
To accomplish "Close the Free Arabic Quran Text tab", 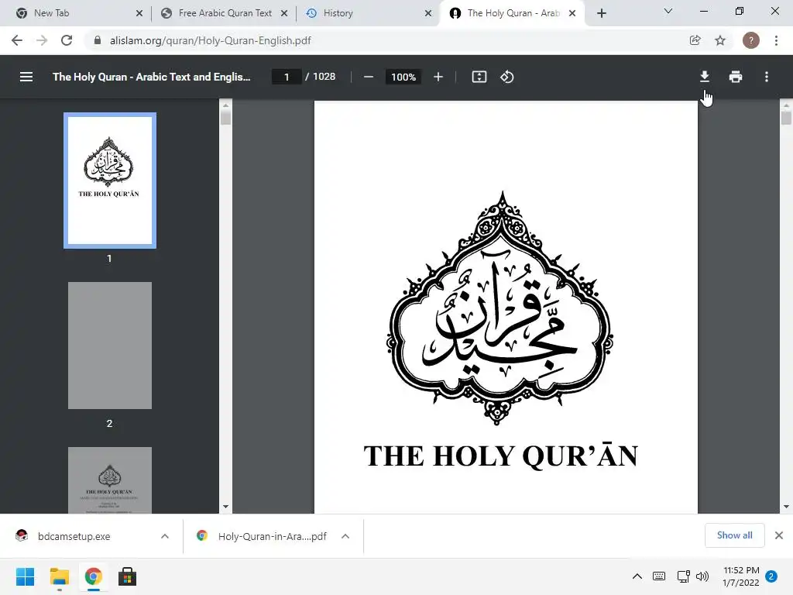I will pos(284,14).
